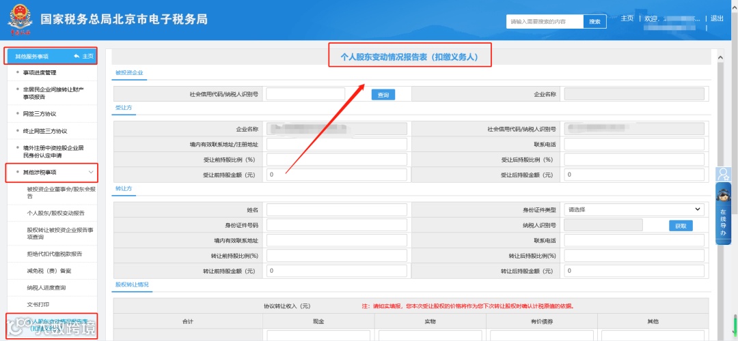
Task: Click the 退出 logout link
Action: (x=717, y=19)
